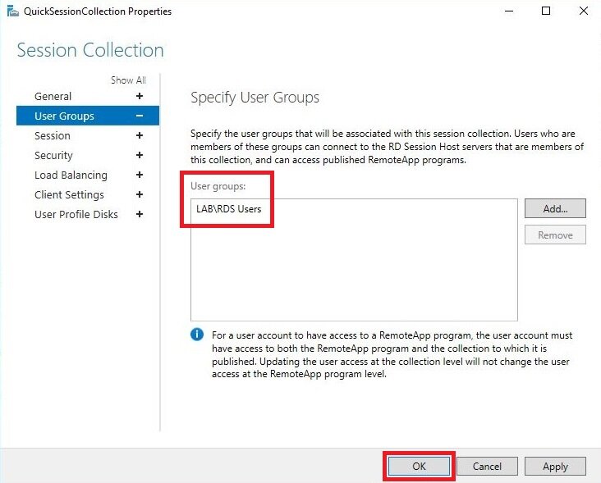Click the QuickSessionCollection title bar icon
Image resolution: width=601 pixels, height=483 pixels.
(12, 11)
